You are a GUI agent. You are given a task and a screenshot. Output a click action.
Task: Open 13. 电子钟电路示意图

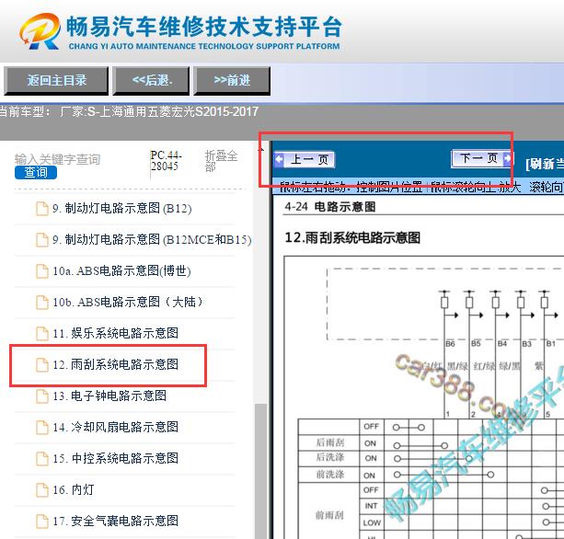coord(109,396)
